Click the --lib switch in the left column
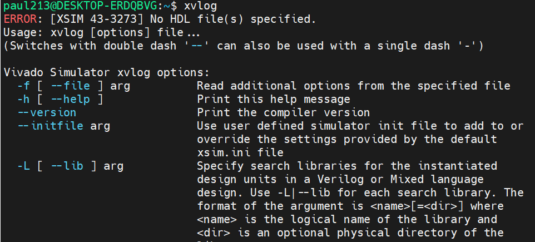 (x=63, y=166)
